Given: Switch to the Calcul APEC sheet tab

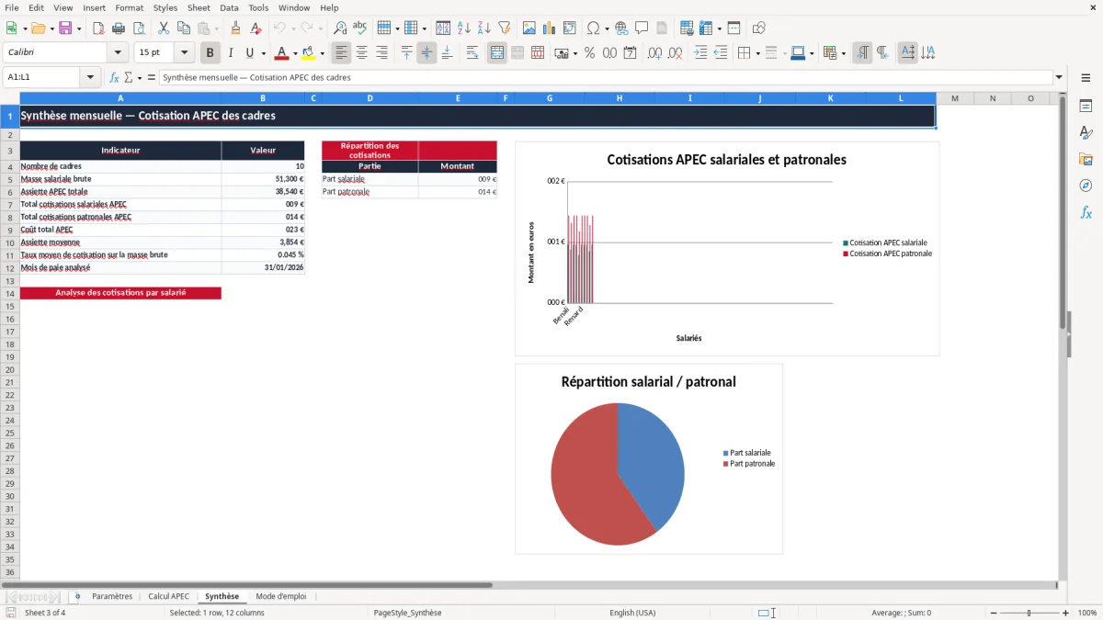Looking at the screenshot, I should pyautogui.click(x=168, y=596).
